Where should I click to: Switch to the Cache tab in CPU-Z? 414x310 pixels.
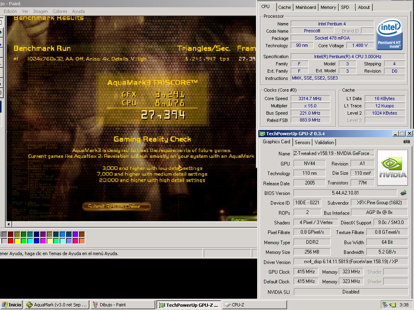[x=284, y=7]
